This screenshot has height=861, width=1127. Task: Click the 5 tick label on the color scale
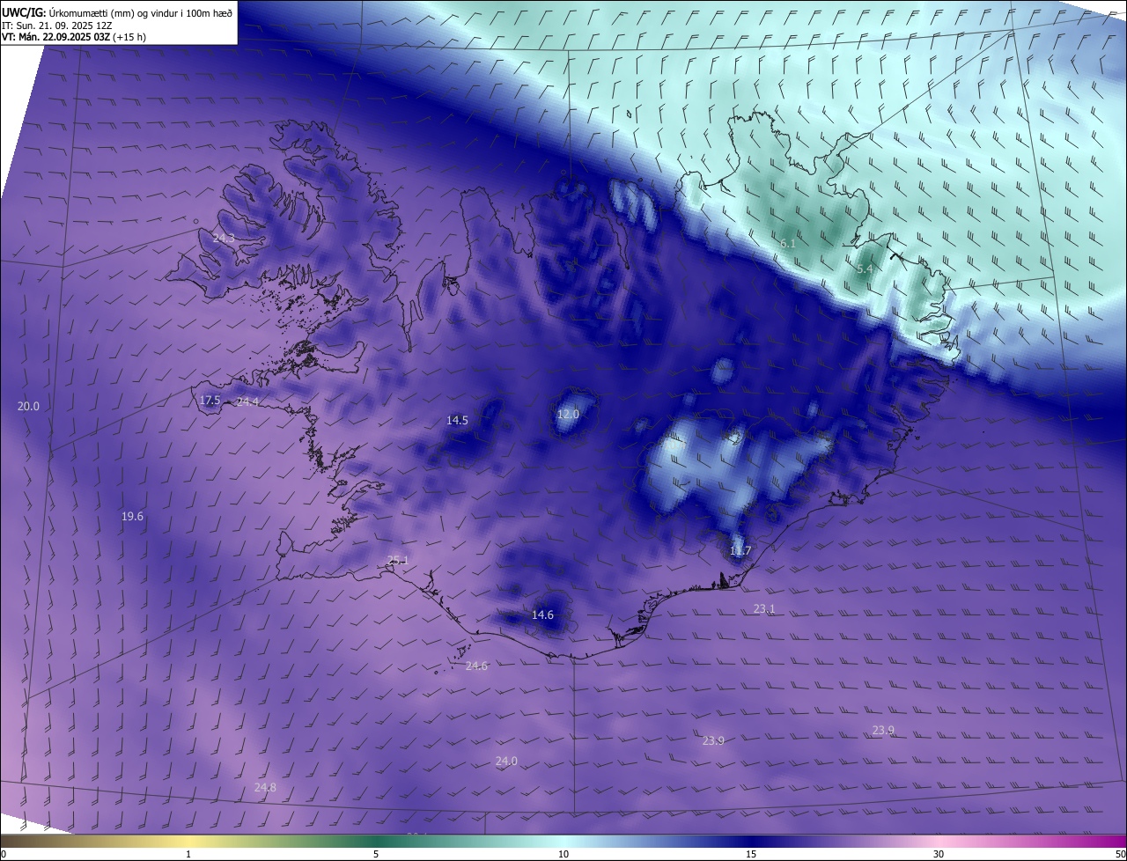(376, 854)
